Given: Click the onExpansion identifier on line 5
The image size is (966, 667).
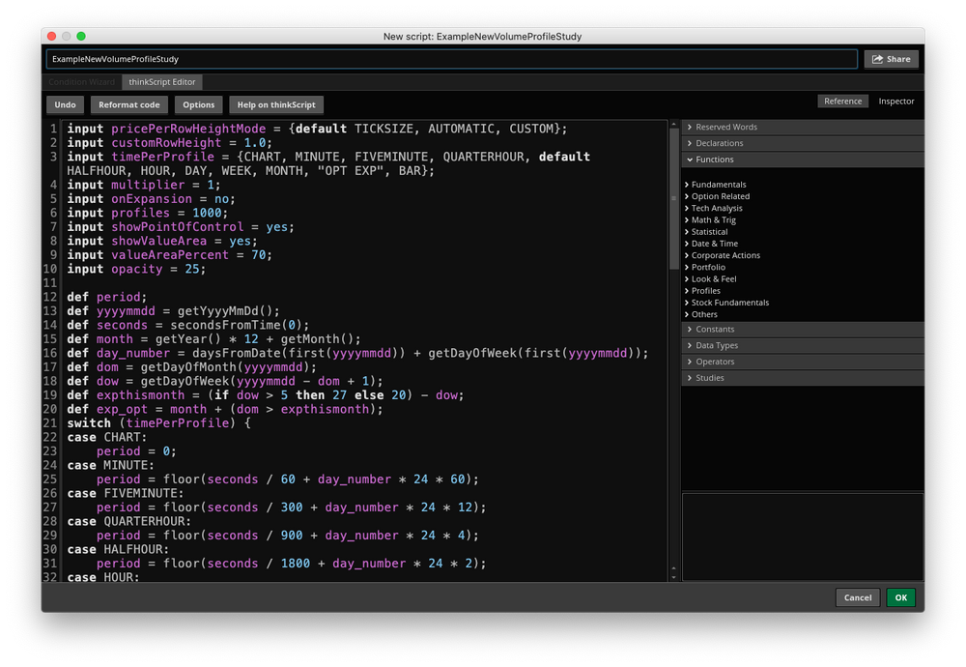Looking at the screenshot, I should click(x=152, y=199).
